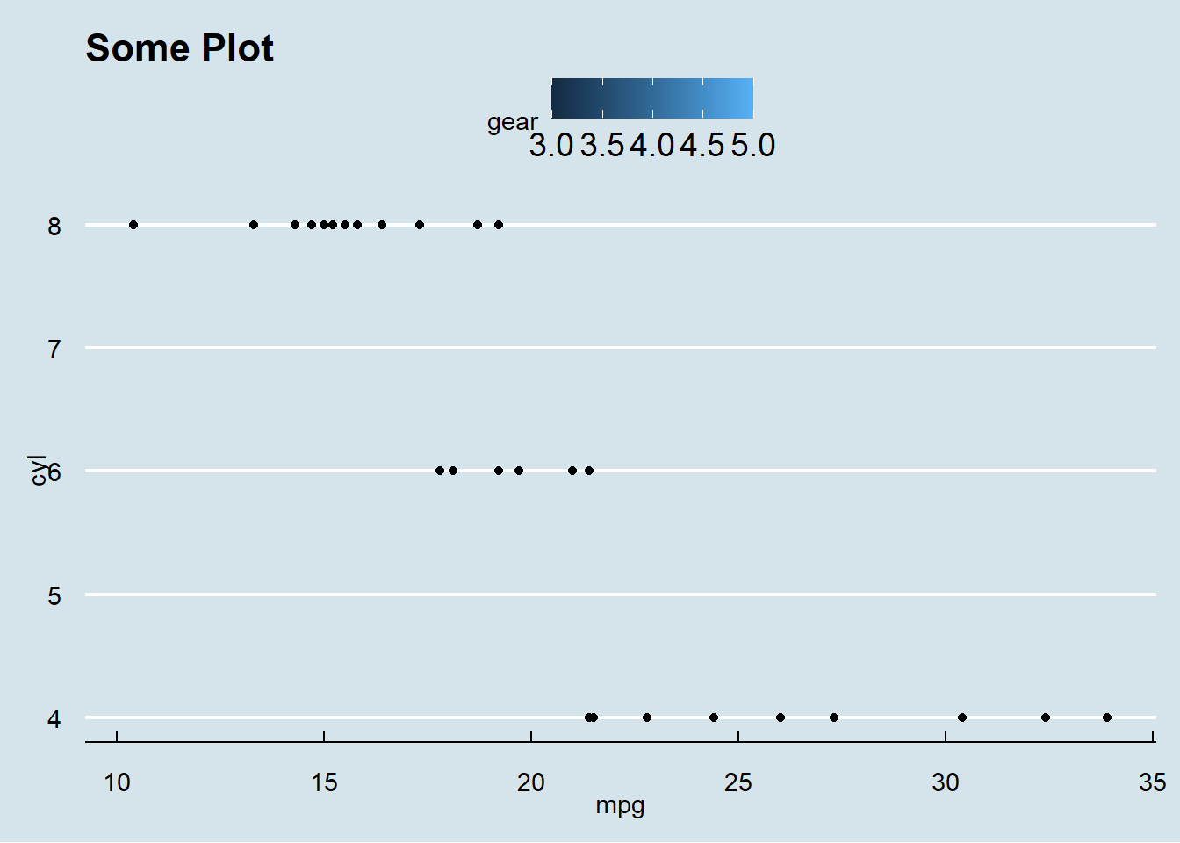Click the x-axis tick label 15
1180x843 pixels.
324,782
